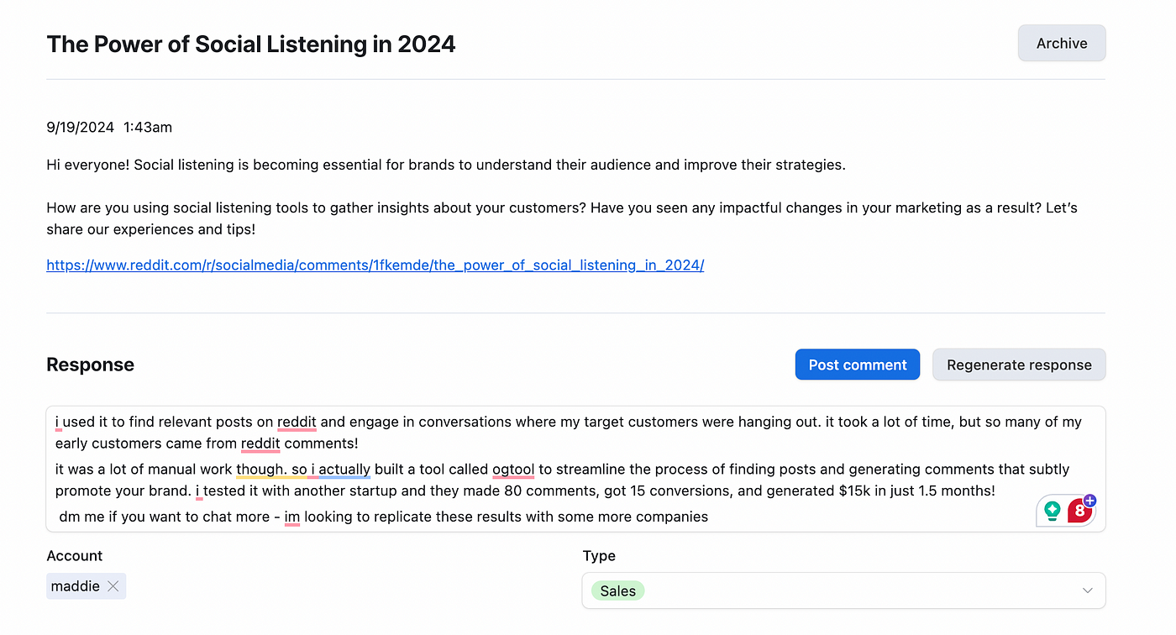Archive this post
The height and width of the screenshot is (635, 1176).
pyautogui.click(x=1062, y=43)
